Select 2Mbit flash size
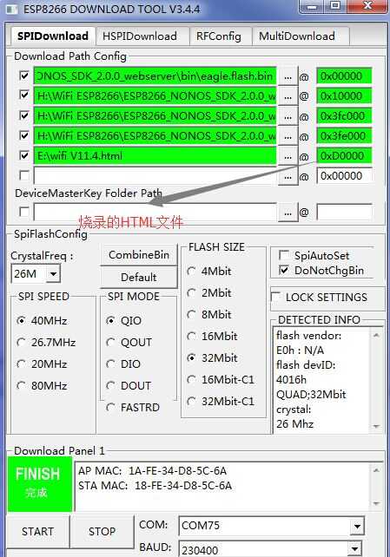Viewport: 390px width, 557px height. click(209, 293)
